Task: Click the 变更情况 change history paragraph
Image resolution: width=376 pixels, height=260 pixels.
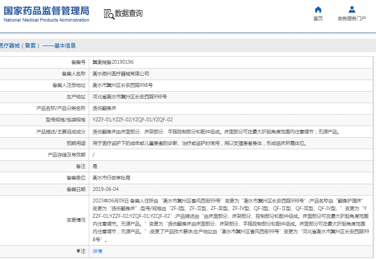Action: pos(231,220)
